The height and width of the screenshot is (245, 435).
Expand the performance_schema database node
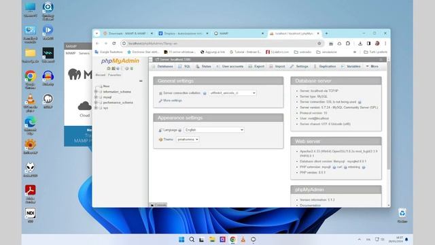tap(96, 103)
